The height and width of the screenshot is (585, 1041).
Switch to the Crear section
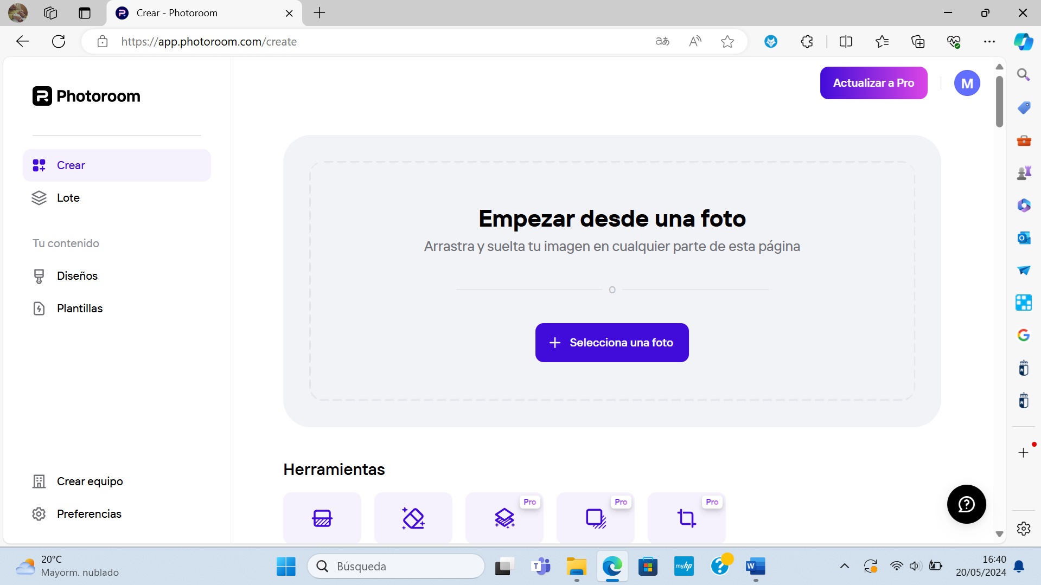coord(71,165)
